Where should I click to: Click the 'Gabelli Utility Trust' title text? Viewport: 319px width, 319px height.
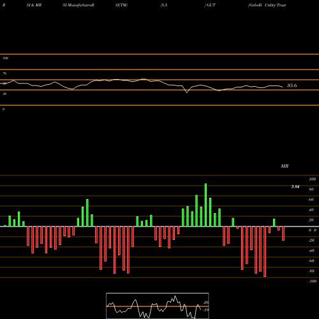point(267,5)
